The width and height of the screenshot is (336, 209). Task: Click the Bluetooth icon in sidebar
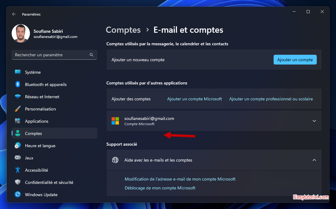click(x=17, y=84)
